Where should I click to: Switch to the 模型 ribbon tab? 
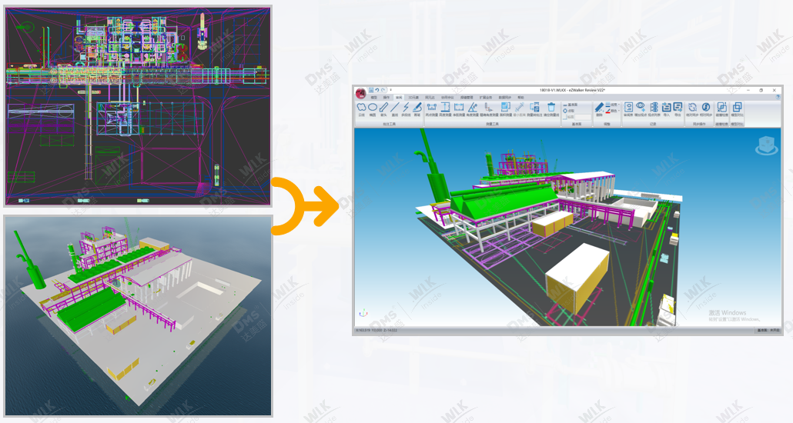coord(373,98)
